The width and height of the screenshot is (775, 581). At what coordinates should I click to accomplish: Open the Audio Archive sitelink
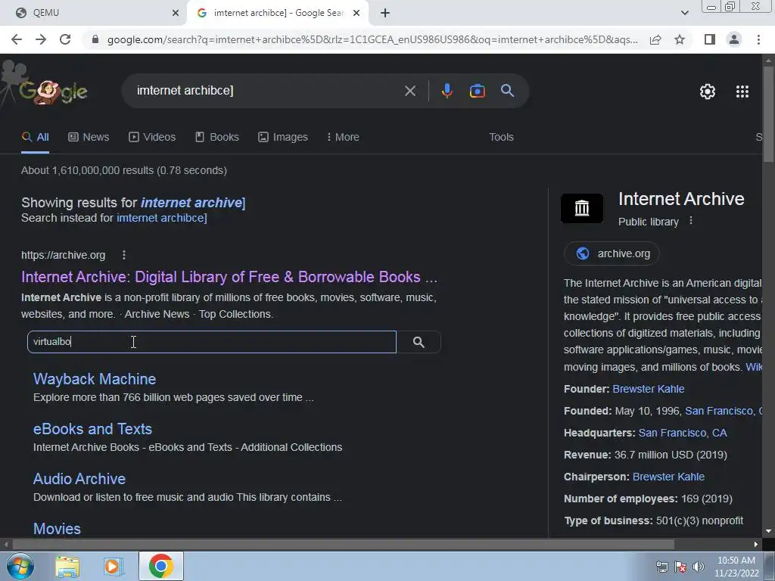pyautogui.click(x=79, y=479)
